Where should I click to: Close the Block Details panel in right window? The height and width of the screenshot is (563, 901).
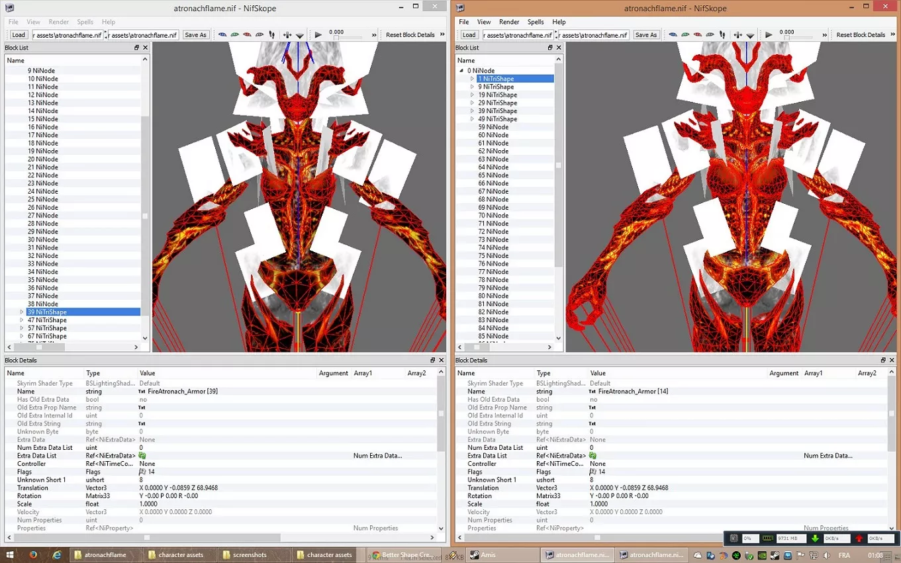click(x=891, y=360)
